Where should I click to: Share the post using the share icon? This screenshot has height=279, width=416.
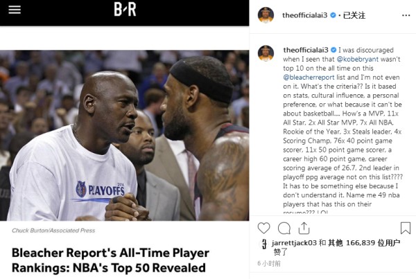(x=304, y=228)
